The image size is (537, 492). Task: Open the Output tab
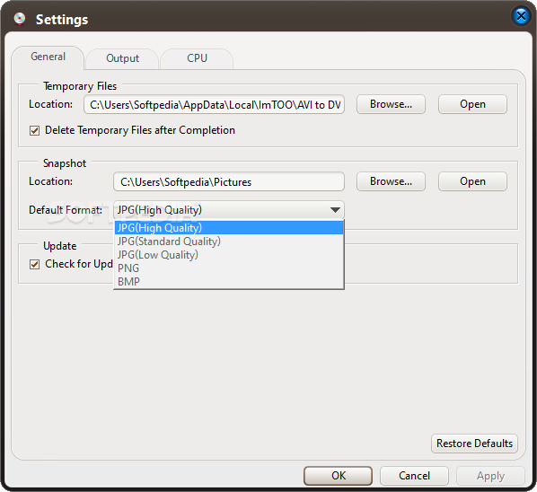[x=123, y=58]
